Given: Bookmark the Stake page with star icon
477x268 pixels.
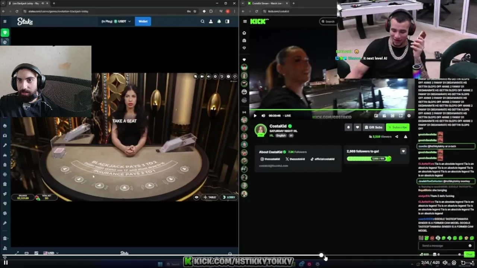Looking at the screenshot, I should click(195, 11).
